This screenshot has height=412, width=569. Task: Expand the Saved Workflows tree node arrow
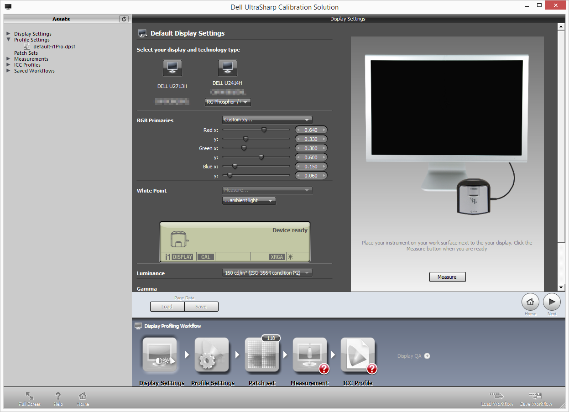click(x=8, y=71)
